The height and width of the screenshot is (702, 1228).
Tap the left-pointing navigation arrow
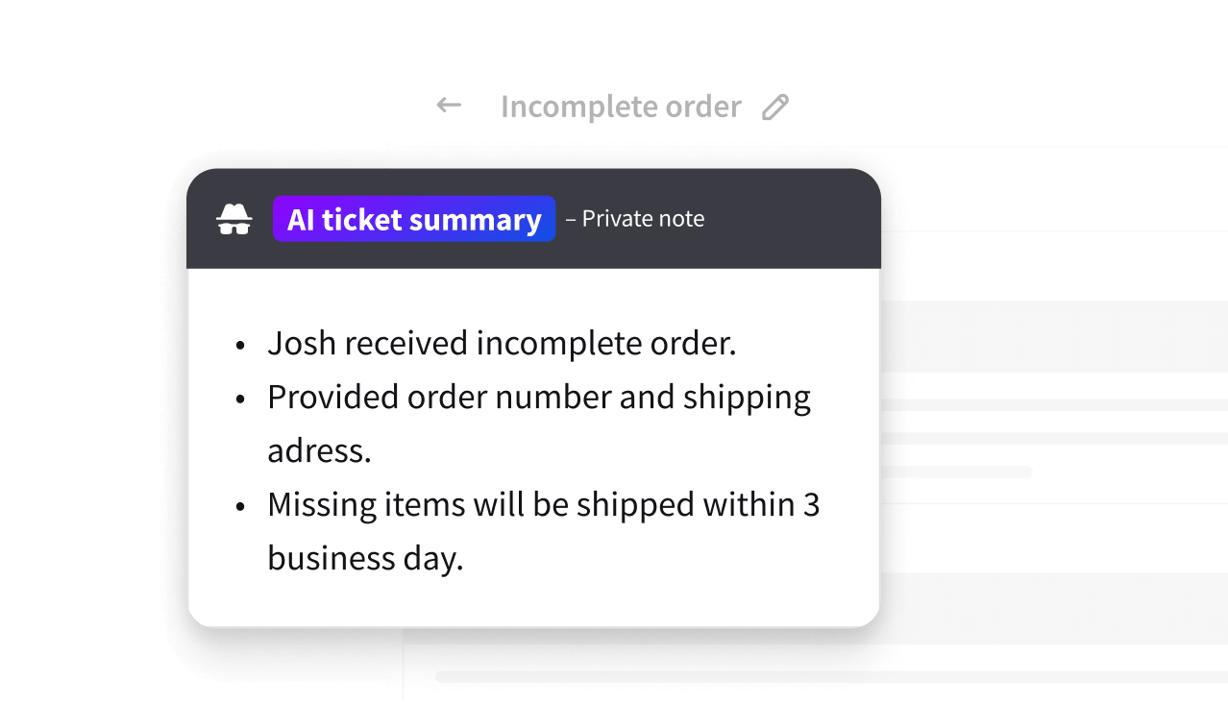point(447,106)
